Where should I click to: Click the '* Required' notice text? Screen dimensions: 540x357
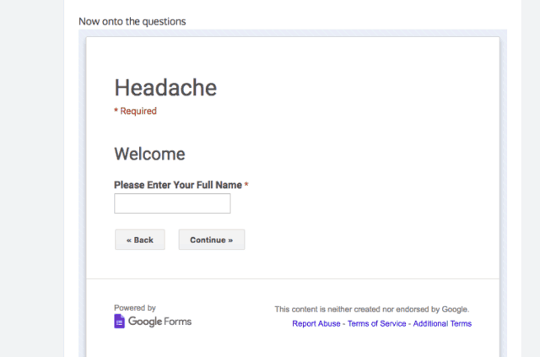tap(135, 111)
